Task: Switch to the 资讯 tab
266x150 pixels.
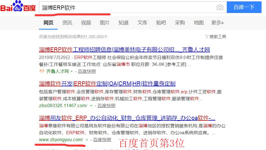Action: (67, 23)
